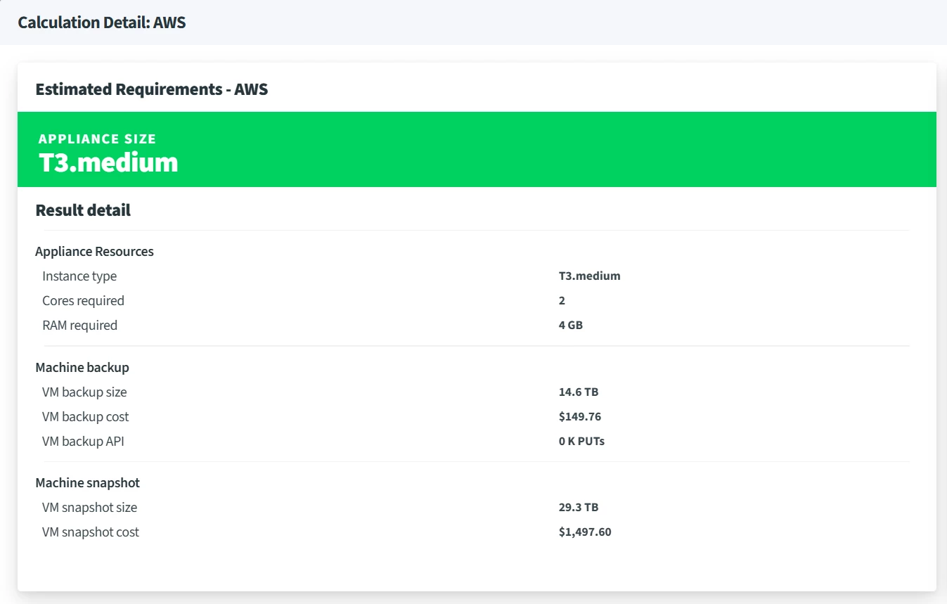Select the Appliance Resources section header
This screenshot has width=947, height=604.
(94, 252)
